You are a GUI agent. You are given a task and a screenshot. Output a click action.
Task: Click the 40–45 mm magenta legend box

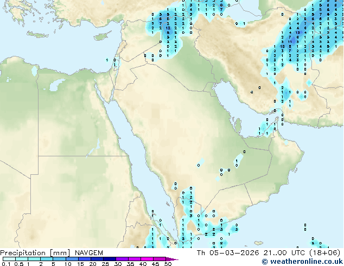pos(147,259)
